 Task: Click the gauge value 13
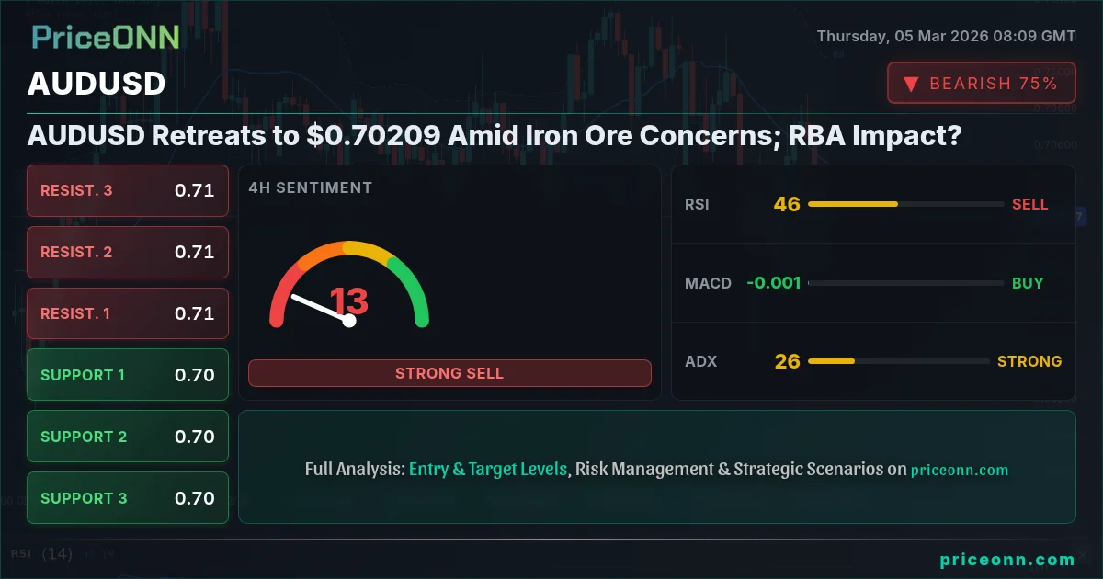coord(348,301)
